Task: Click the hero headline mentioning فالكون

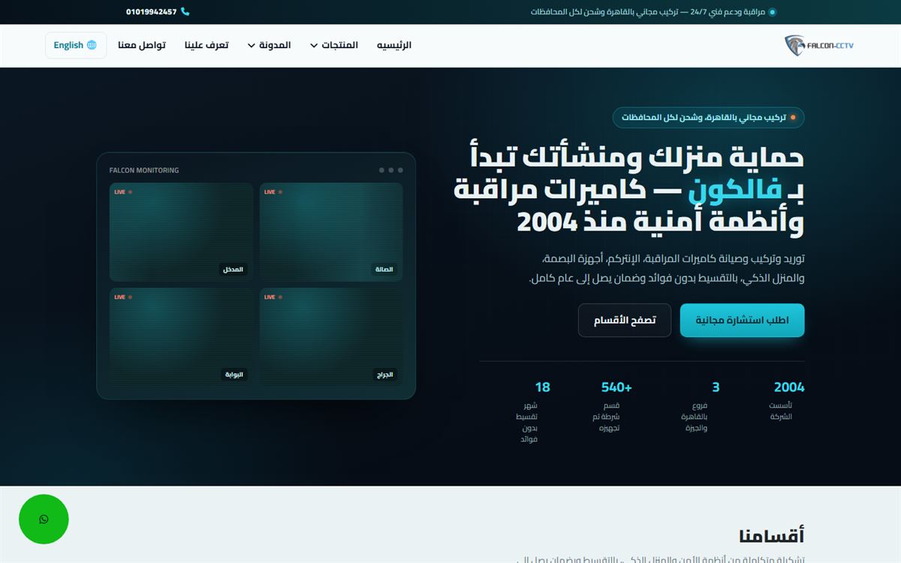Action: coord(629,189)
